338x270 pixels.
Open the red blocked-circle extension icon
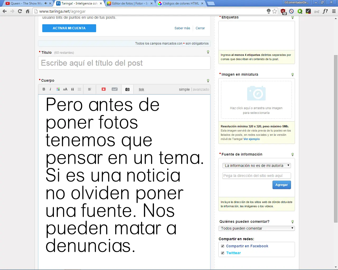[x=292, y=11]
